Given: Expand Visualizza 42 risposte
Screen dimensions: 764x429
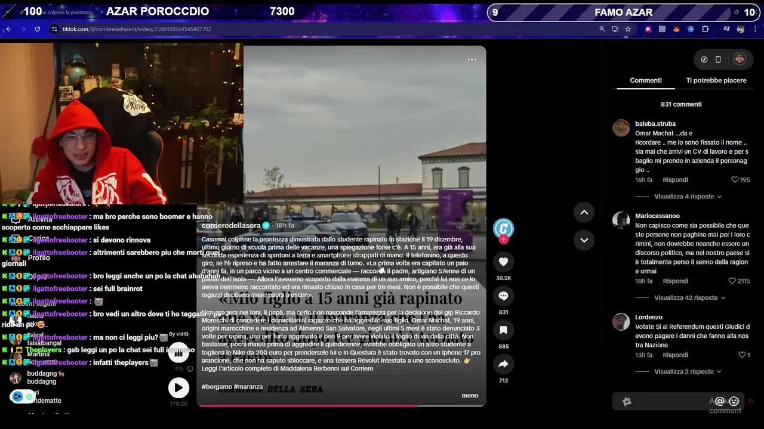Looking at the screenshot, I should point(690,297).
